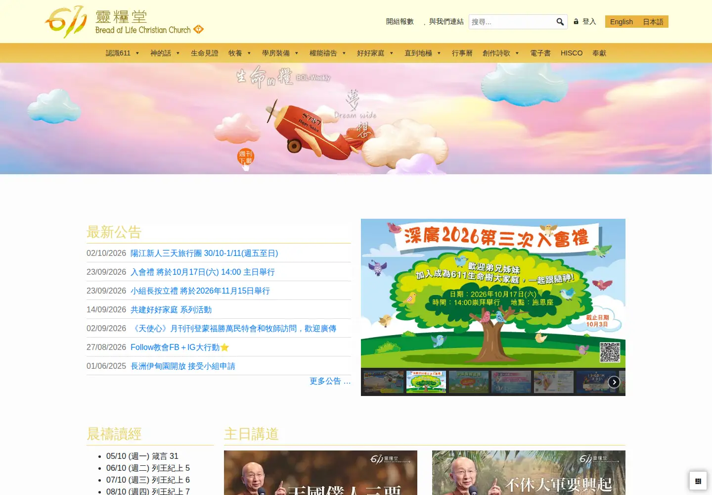
Task: Open the 入會禮 將於10月17日 announcement
Action: coord(203,272)
